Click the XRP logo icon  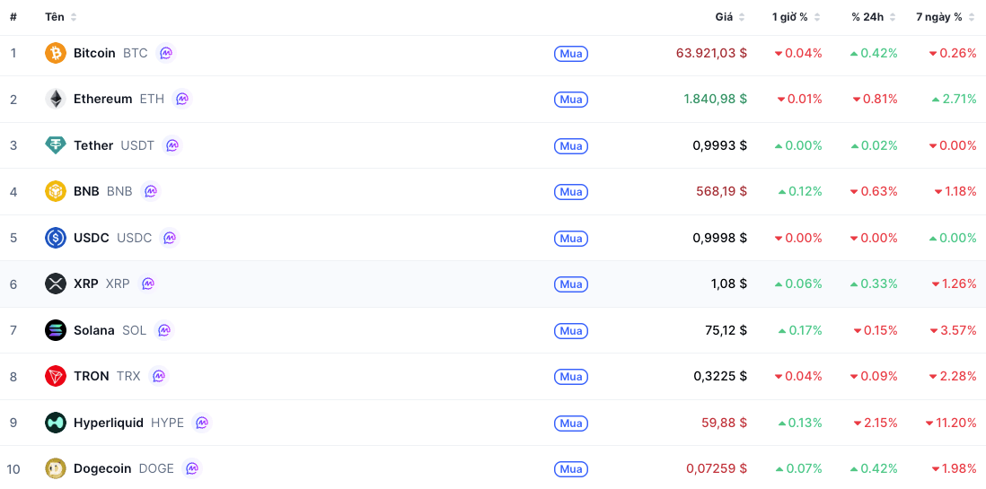click(56, 284)
